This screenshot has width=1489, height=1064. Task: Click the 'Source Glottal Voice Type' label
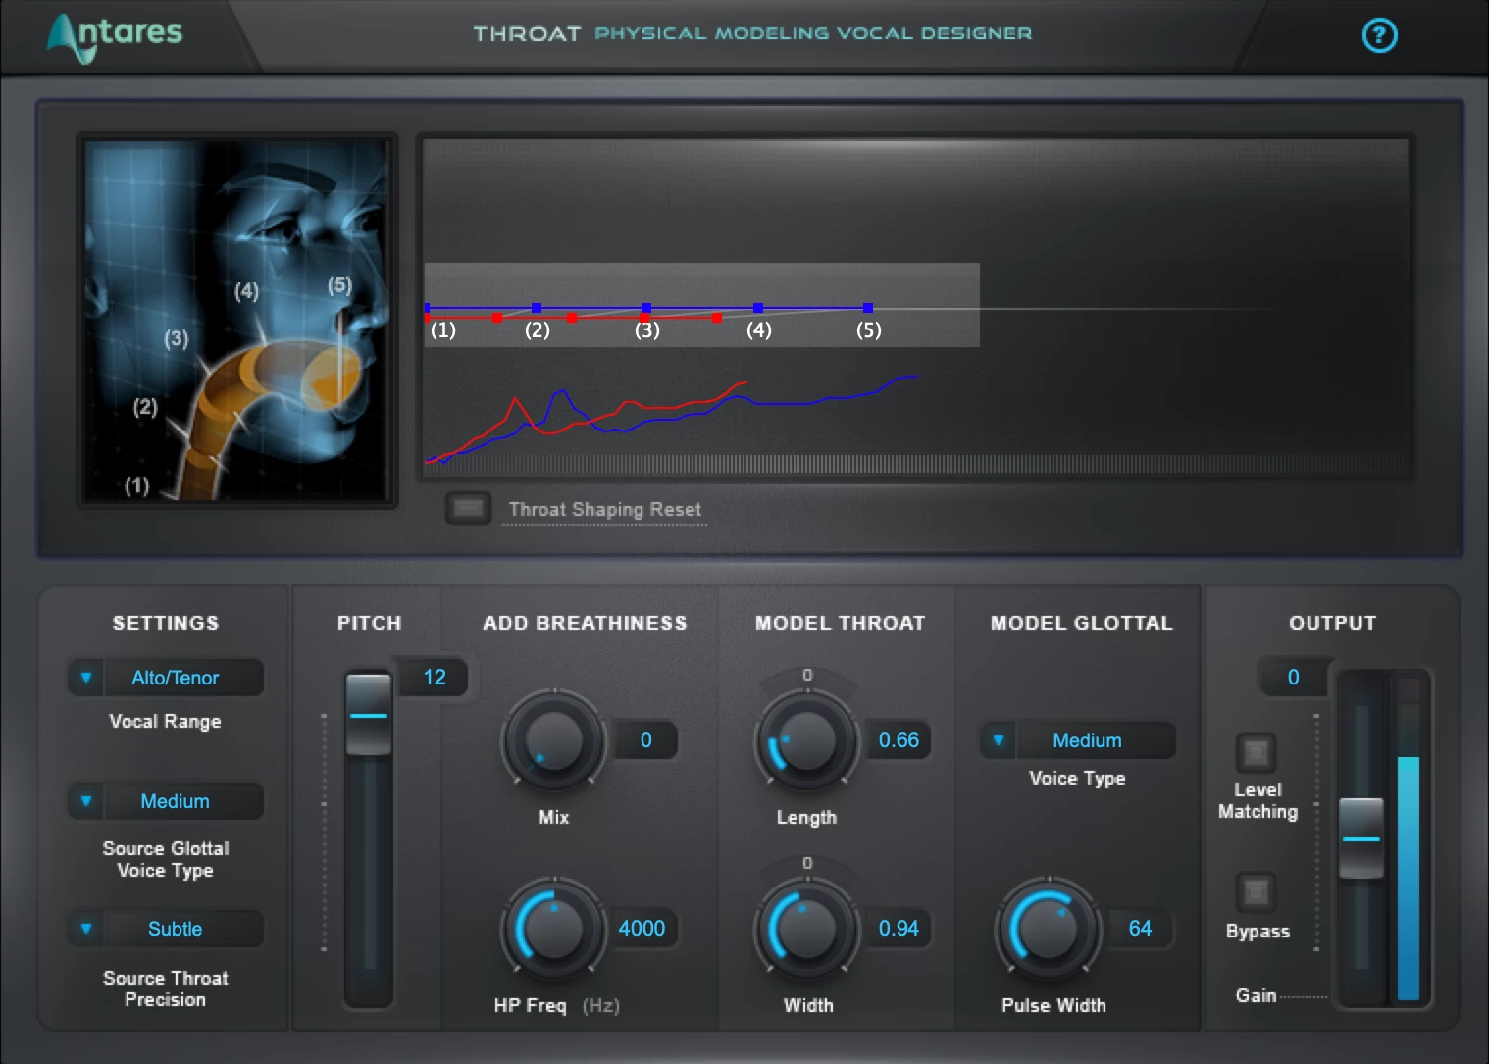166,859
